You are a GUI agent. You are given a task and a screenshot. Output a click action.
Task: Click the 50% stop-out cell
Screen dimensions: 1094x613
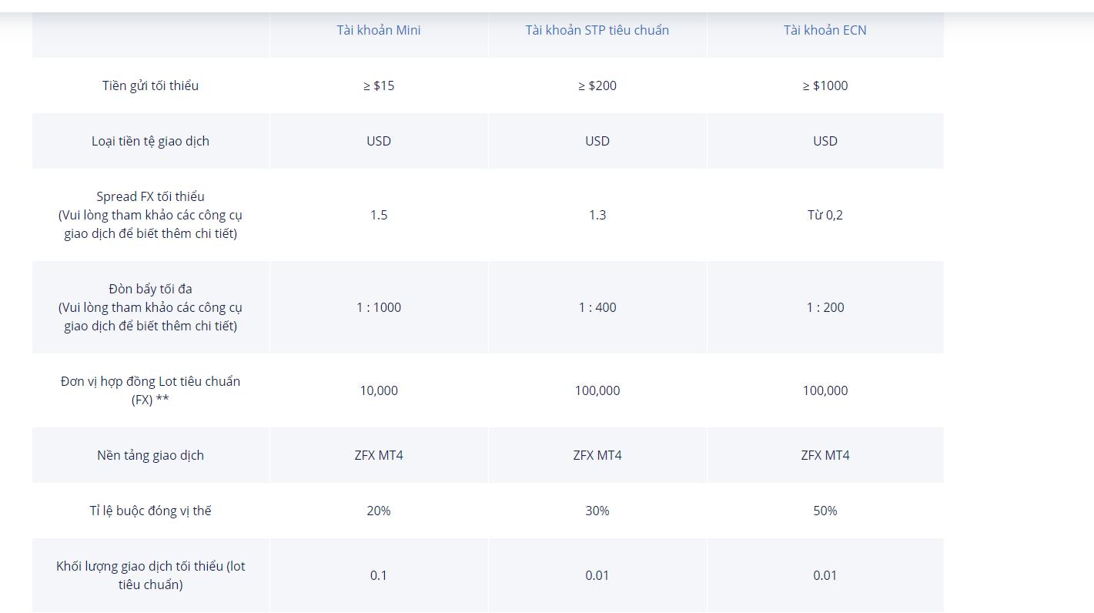click(825, 511)
